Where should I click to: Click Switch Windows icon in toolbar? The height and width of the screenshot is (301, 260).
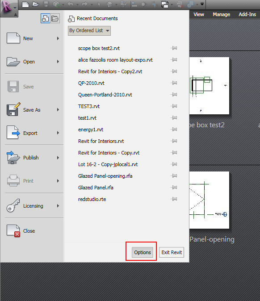[x=165, y=4]
